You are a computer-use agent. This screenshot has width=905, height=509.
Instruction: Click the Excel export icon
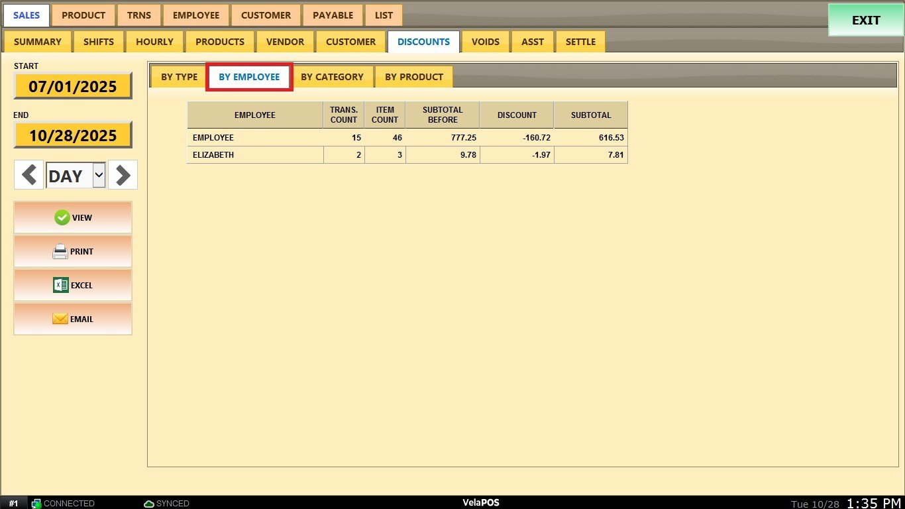coord(61,285)
